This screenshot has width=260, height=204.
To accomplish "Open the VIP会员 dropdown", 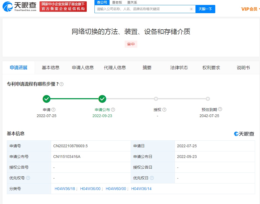I will (x=250, y=9).
